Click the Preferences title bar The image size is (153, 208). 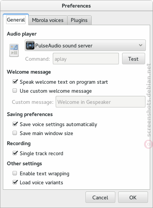coord(76,6)
